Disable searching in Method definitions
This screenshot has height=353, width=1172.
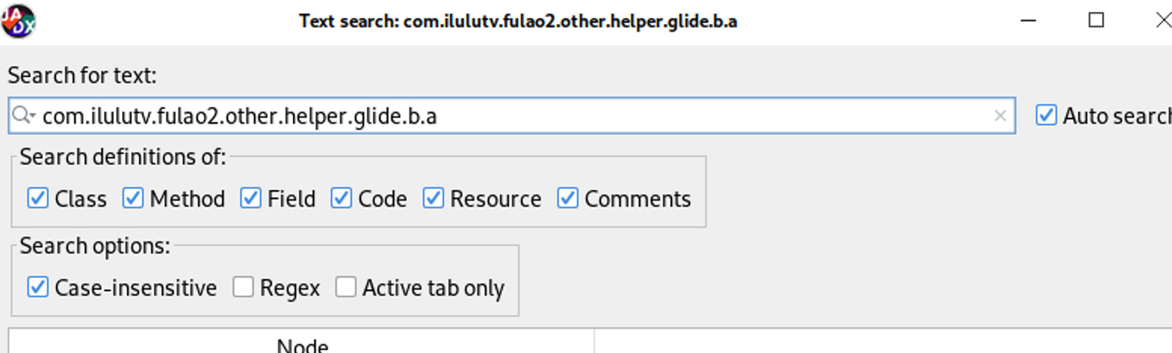pyautogui.click(x=133, y=198)
